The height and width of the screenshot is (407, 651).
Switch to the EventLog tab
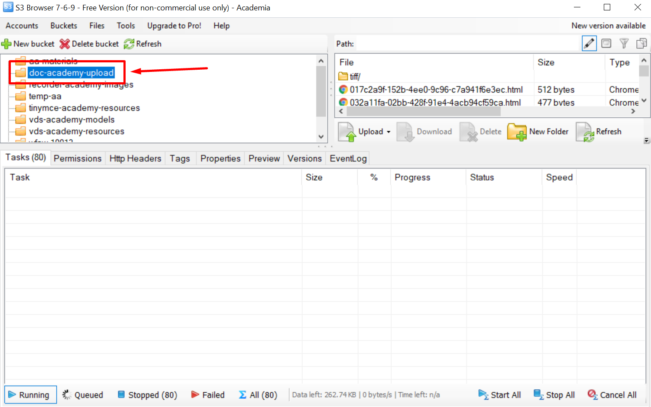348,158
